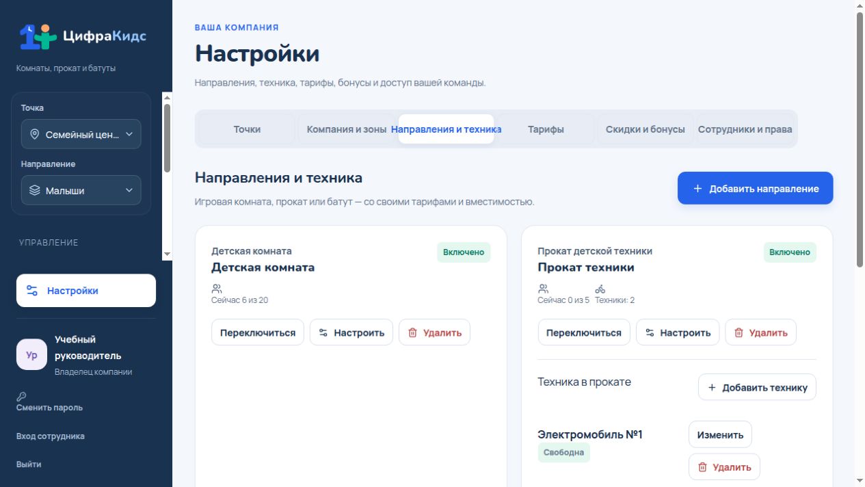Click the ЦифраКидс logo icon
The image size is (865, 487).
point(38,36)
